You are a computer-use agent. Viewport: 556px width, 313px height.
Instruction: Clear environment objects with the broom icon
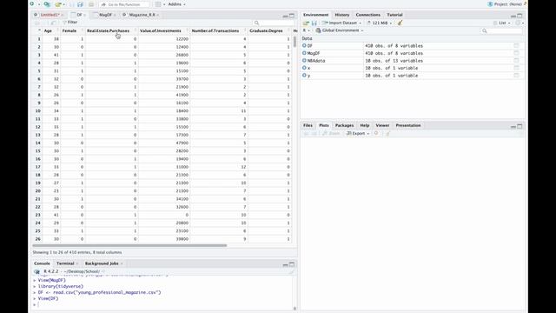tap(400, 23)
